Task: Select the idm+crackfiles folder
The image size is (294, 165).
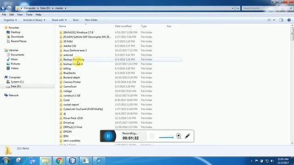Action: tap(72, 141)
